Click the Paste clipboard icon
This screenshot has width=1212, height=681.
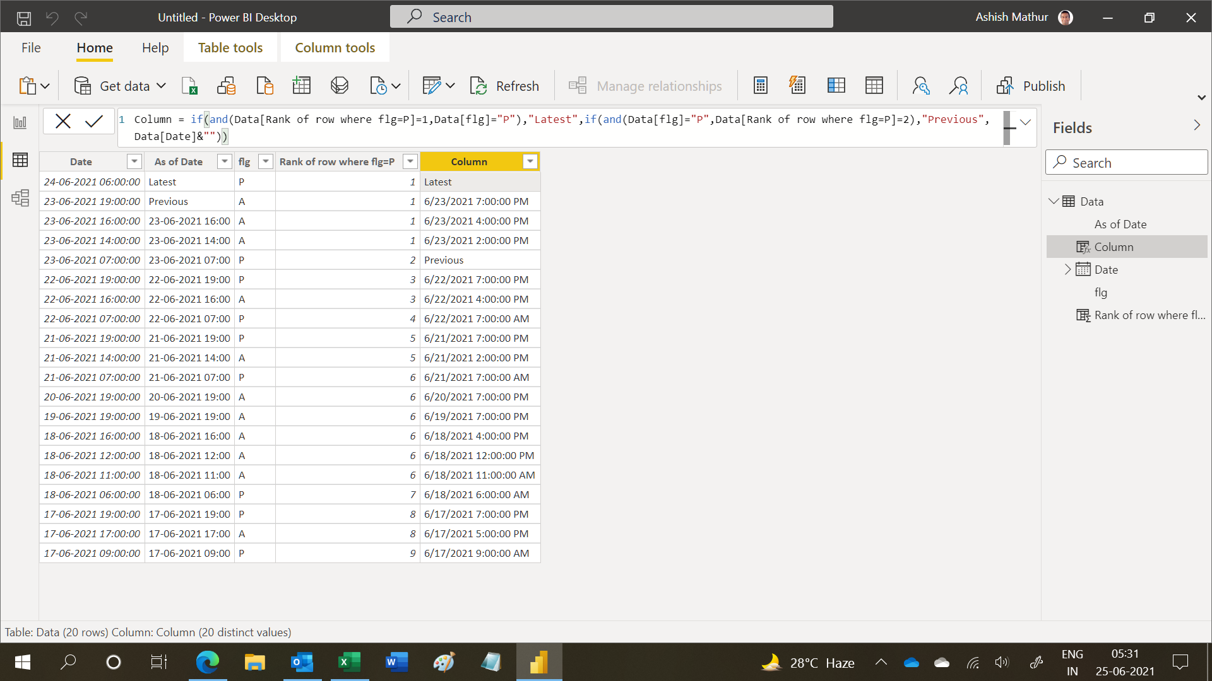[27, 86]
